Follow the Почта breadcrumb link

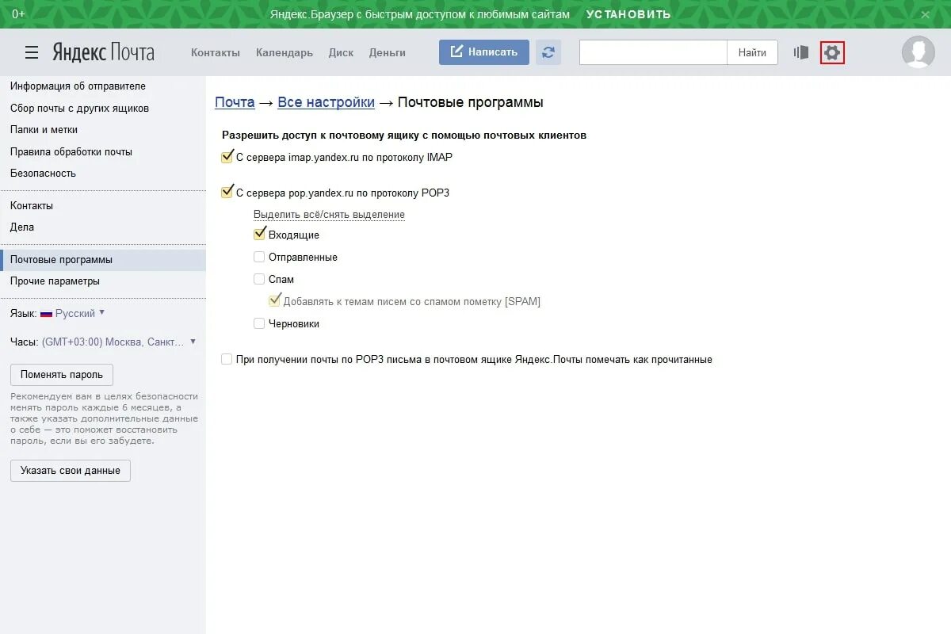point(235,102)
